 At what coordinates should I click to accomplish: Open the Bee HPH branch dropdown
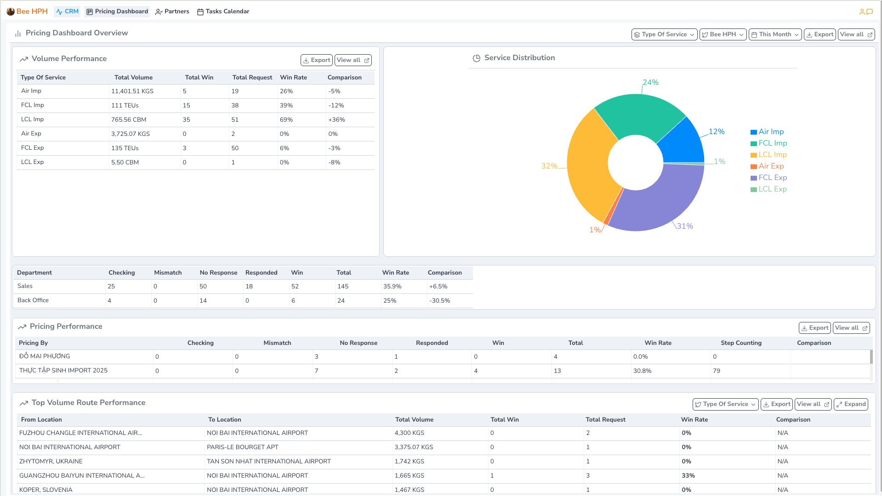[723, 34]
